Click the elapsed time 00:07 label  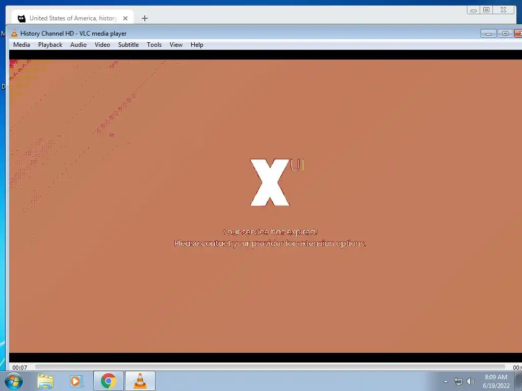click(20, 368)
